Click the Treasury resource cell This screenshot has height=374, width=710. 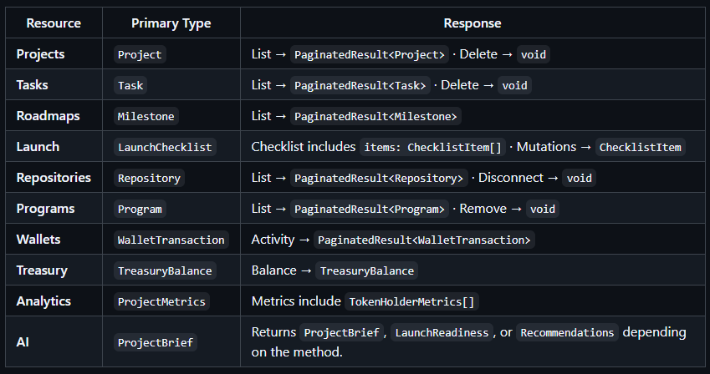point(54,270)
